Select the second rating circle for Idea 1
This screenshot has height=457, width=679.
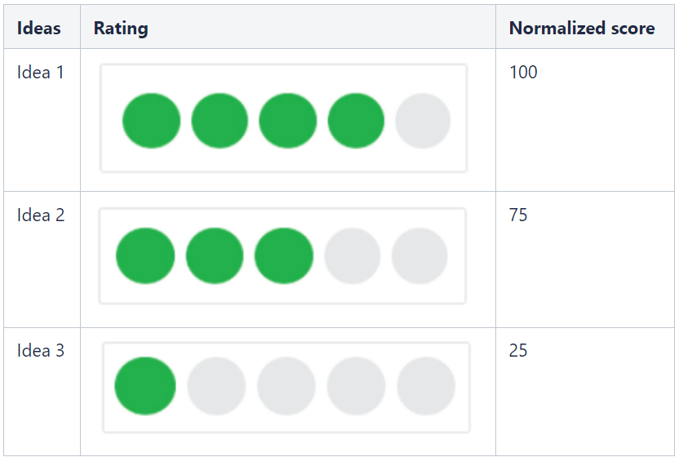pos(220,121)
